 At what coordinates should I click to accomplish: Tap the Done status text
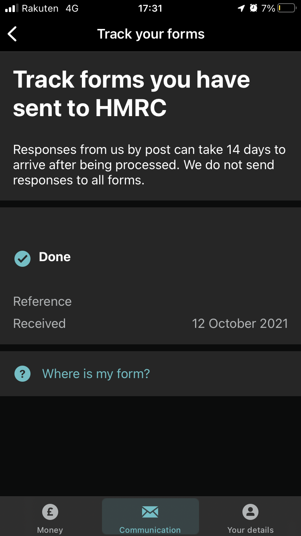click(55, 257)
